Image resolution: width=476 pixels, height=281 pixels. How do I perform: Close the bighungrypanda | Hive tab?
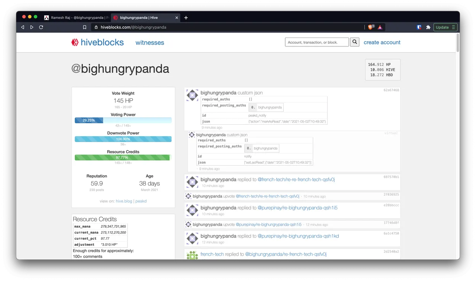tap(177, 17)
